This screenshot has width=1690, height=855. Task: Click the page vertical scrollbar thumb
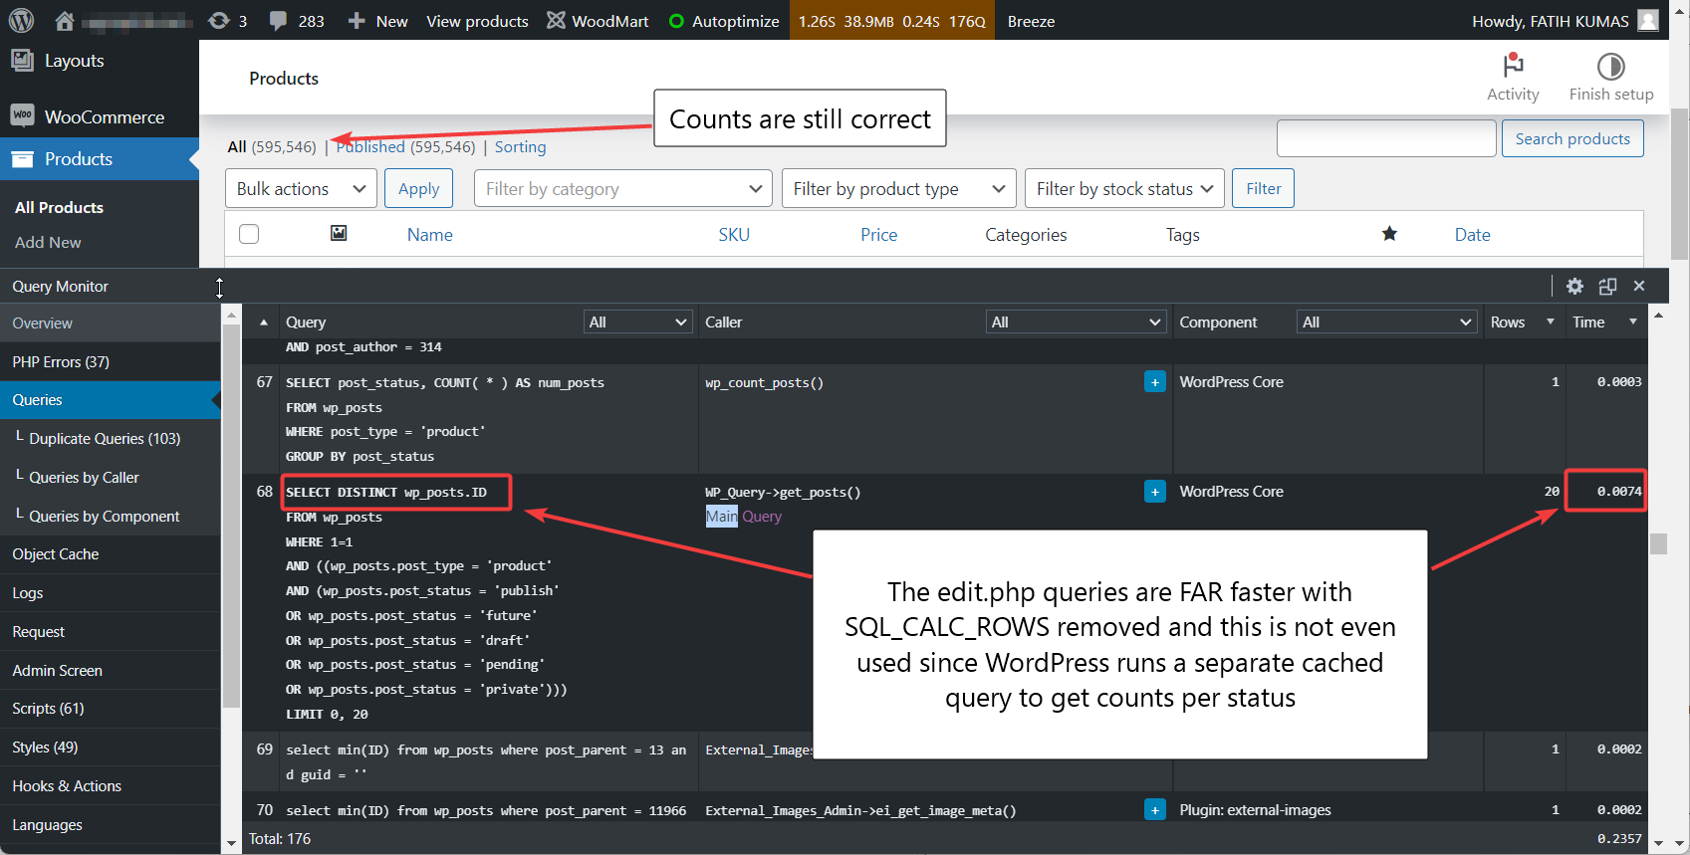[x=1681, y=184]
